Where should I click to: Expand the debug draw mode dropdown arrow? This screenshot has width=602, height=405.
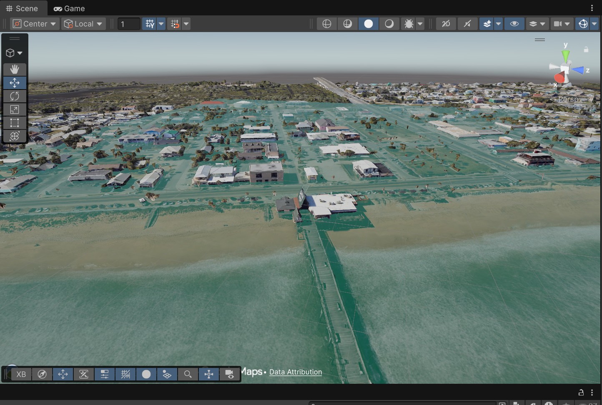point(420,24)
